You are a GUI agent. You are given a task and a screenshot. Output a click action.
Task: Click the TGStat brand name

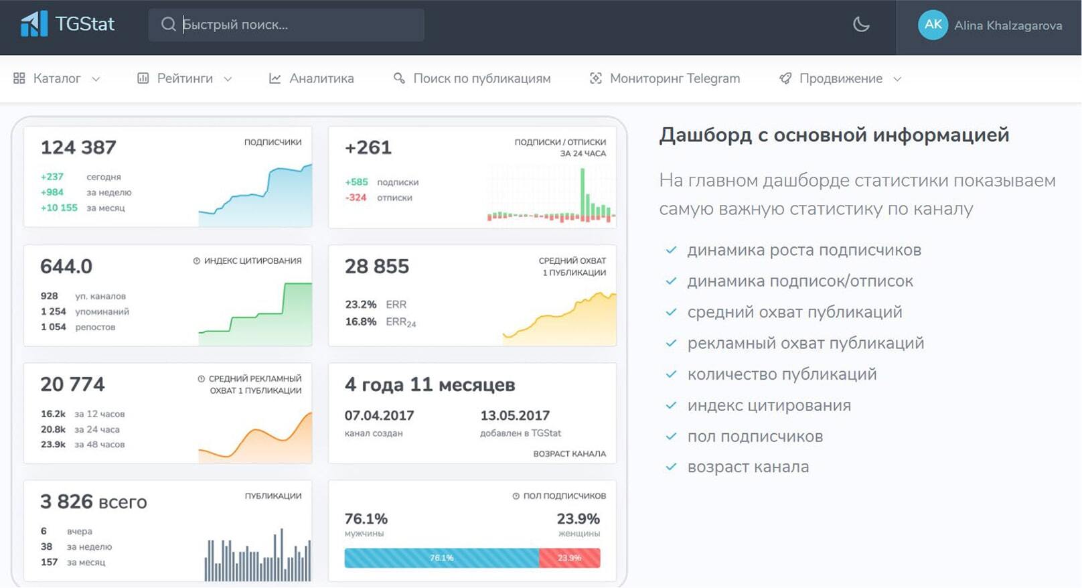coord(85,25)
